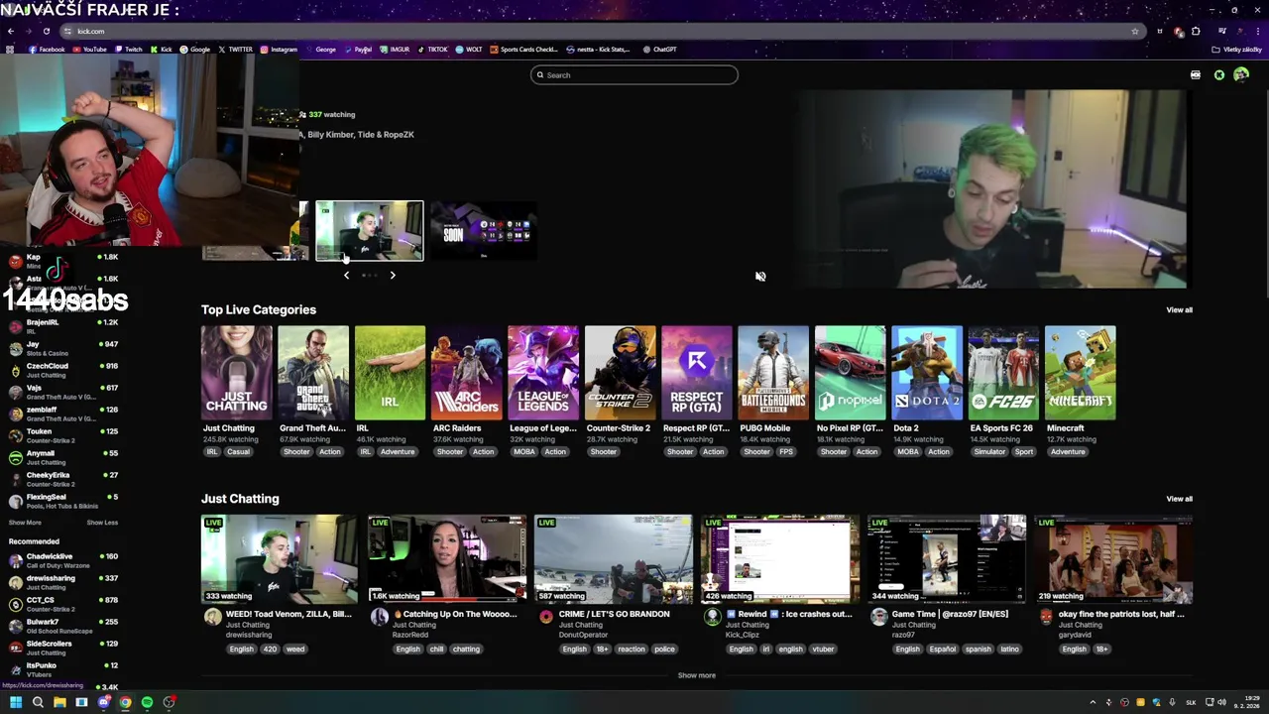This screenshot has width=1269, height=714.
Task: Go to previous featured stream slide
Action: point(346,276)
